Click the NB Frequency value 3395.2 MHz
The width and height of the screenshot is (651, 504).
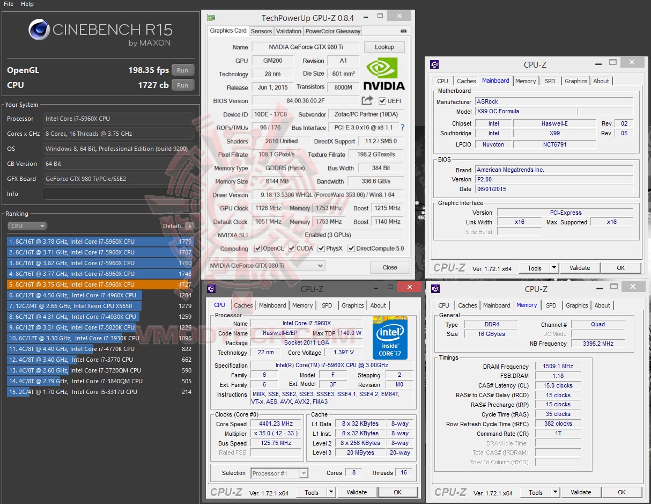[x=597, y=344]
